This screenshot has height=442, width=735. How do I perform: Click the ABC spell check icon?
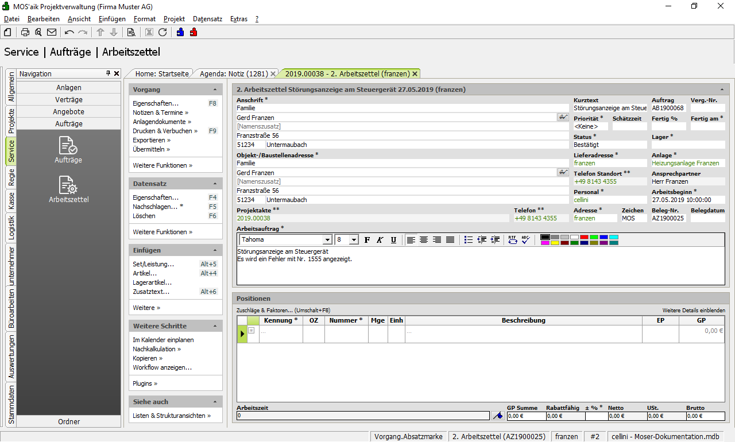click(x=525, y=240)
